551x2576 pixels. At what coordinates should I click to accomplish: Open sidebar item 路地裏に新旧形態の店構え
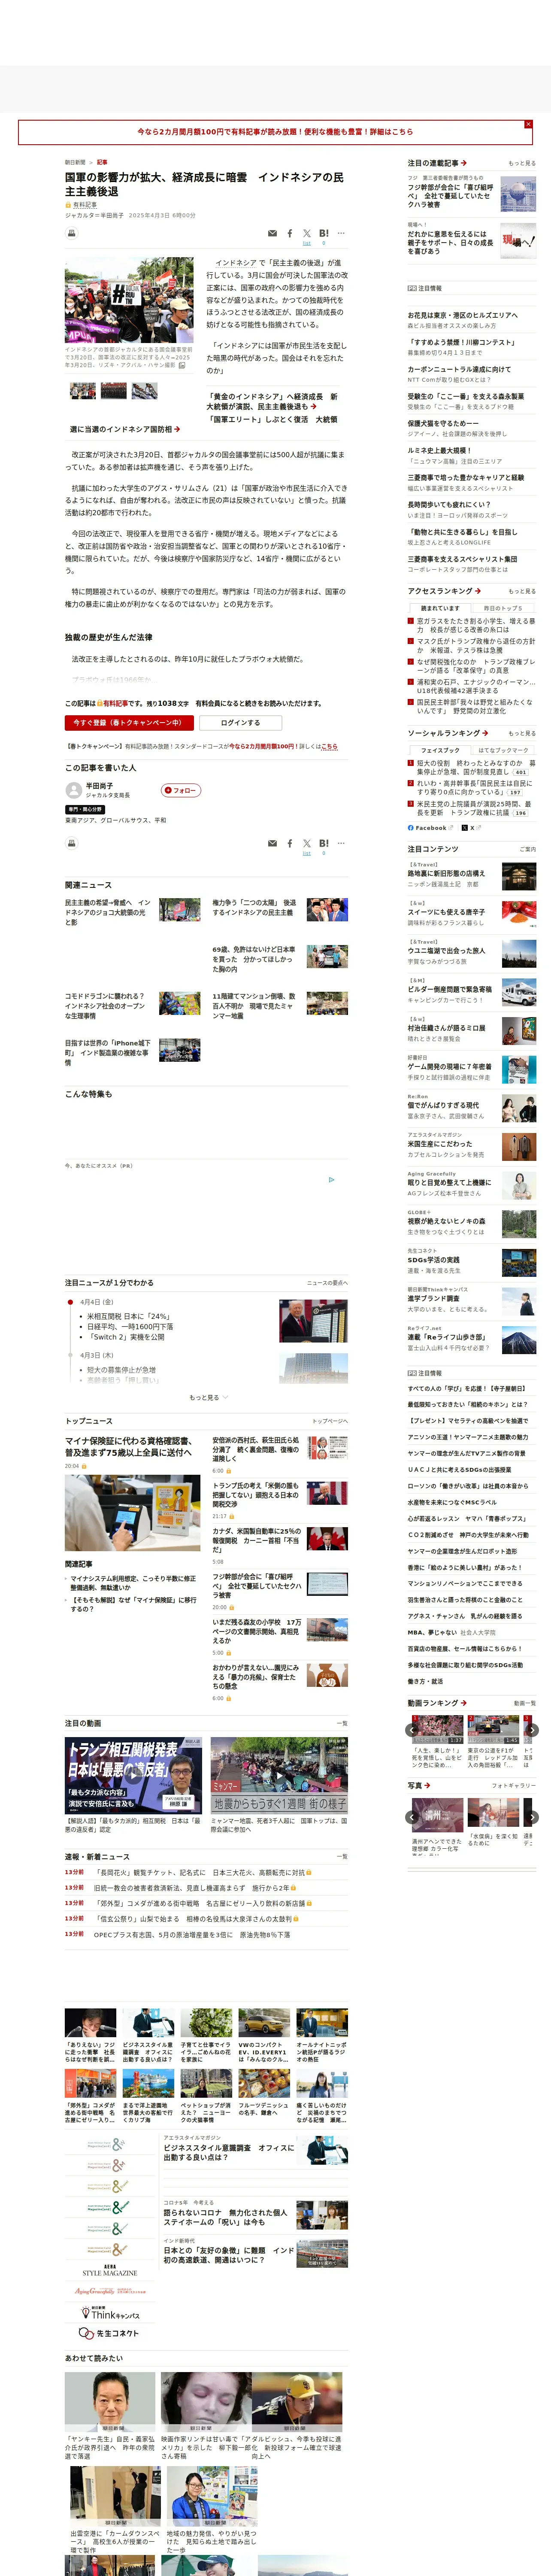[446, 873]
